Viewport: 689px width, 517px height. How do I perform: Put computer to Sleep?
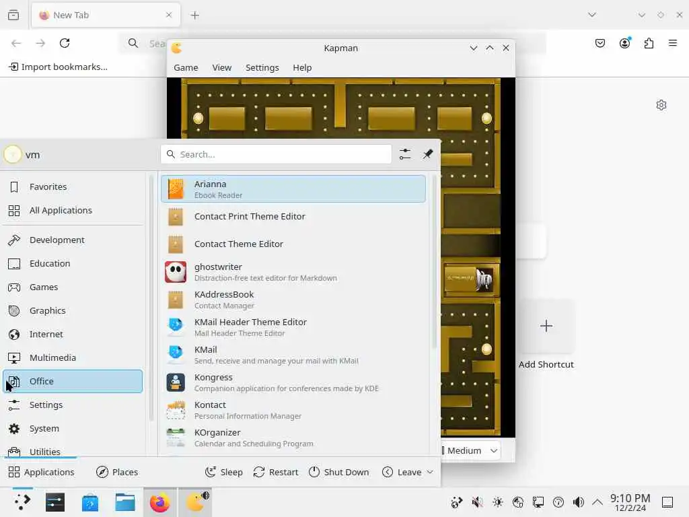(x=223, y=472)
